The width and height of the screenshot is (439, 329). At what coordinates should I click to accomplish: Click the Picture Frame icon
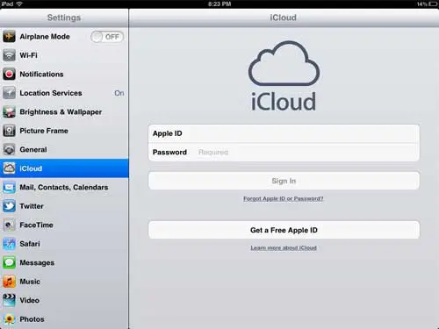coord(9,131)
